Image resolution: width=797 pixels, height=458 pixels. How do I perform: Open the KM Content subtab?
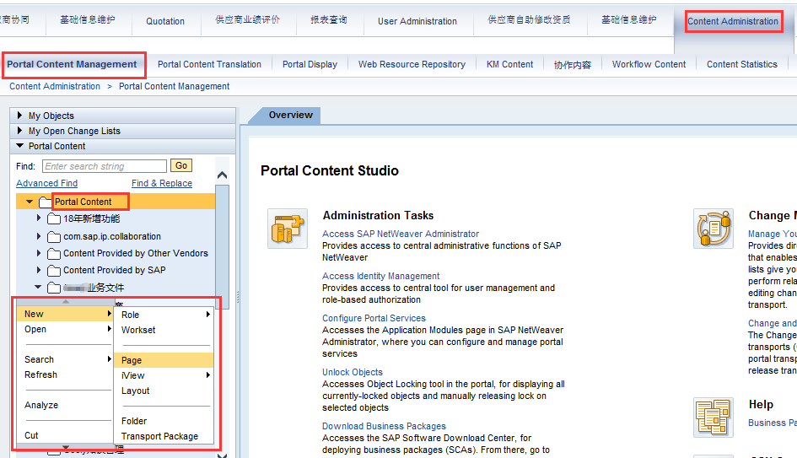click(x=509, y=65)
